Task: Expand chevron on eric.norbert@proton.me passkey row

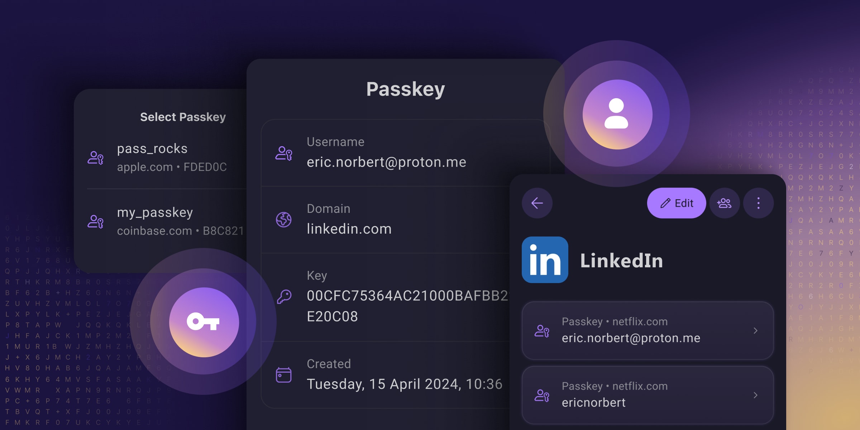Action: click(x=755, y=331)
